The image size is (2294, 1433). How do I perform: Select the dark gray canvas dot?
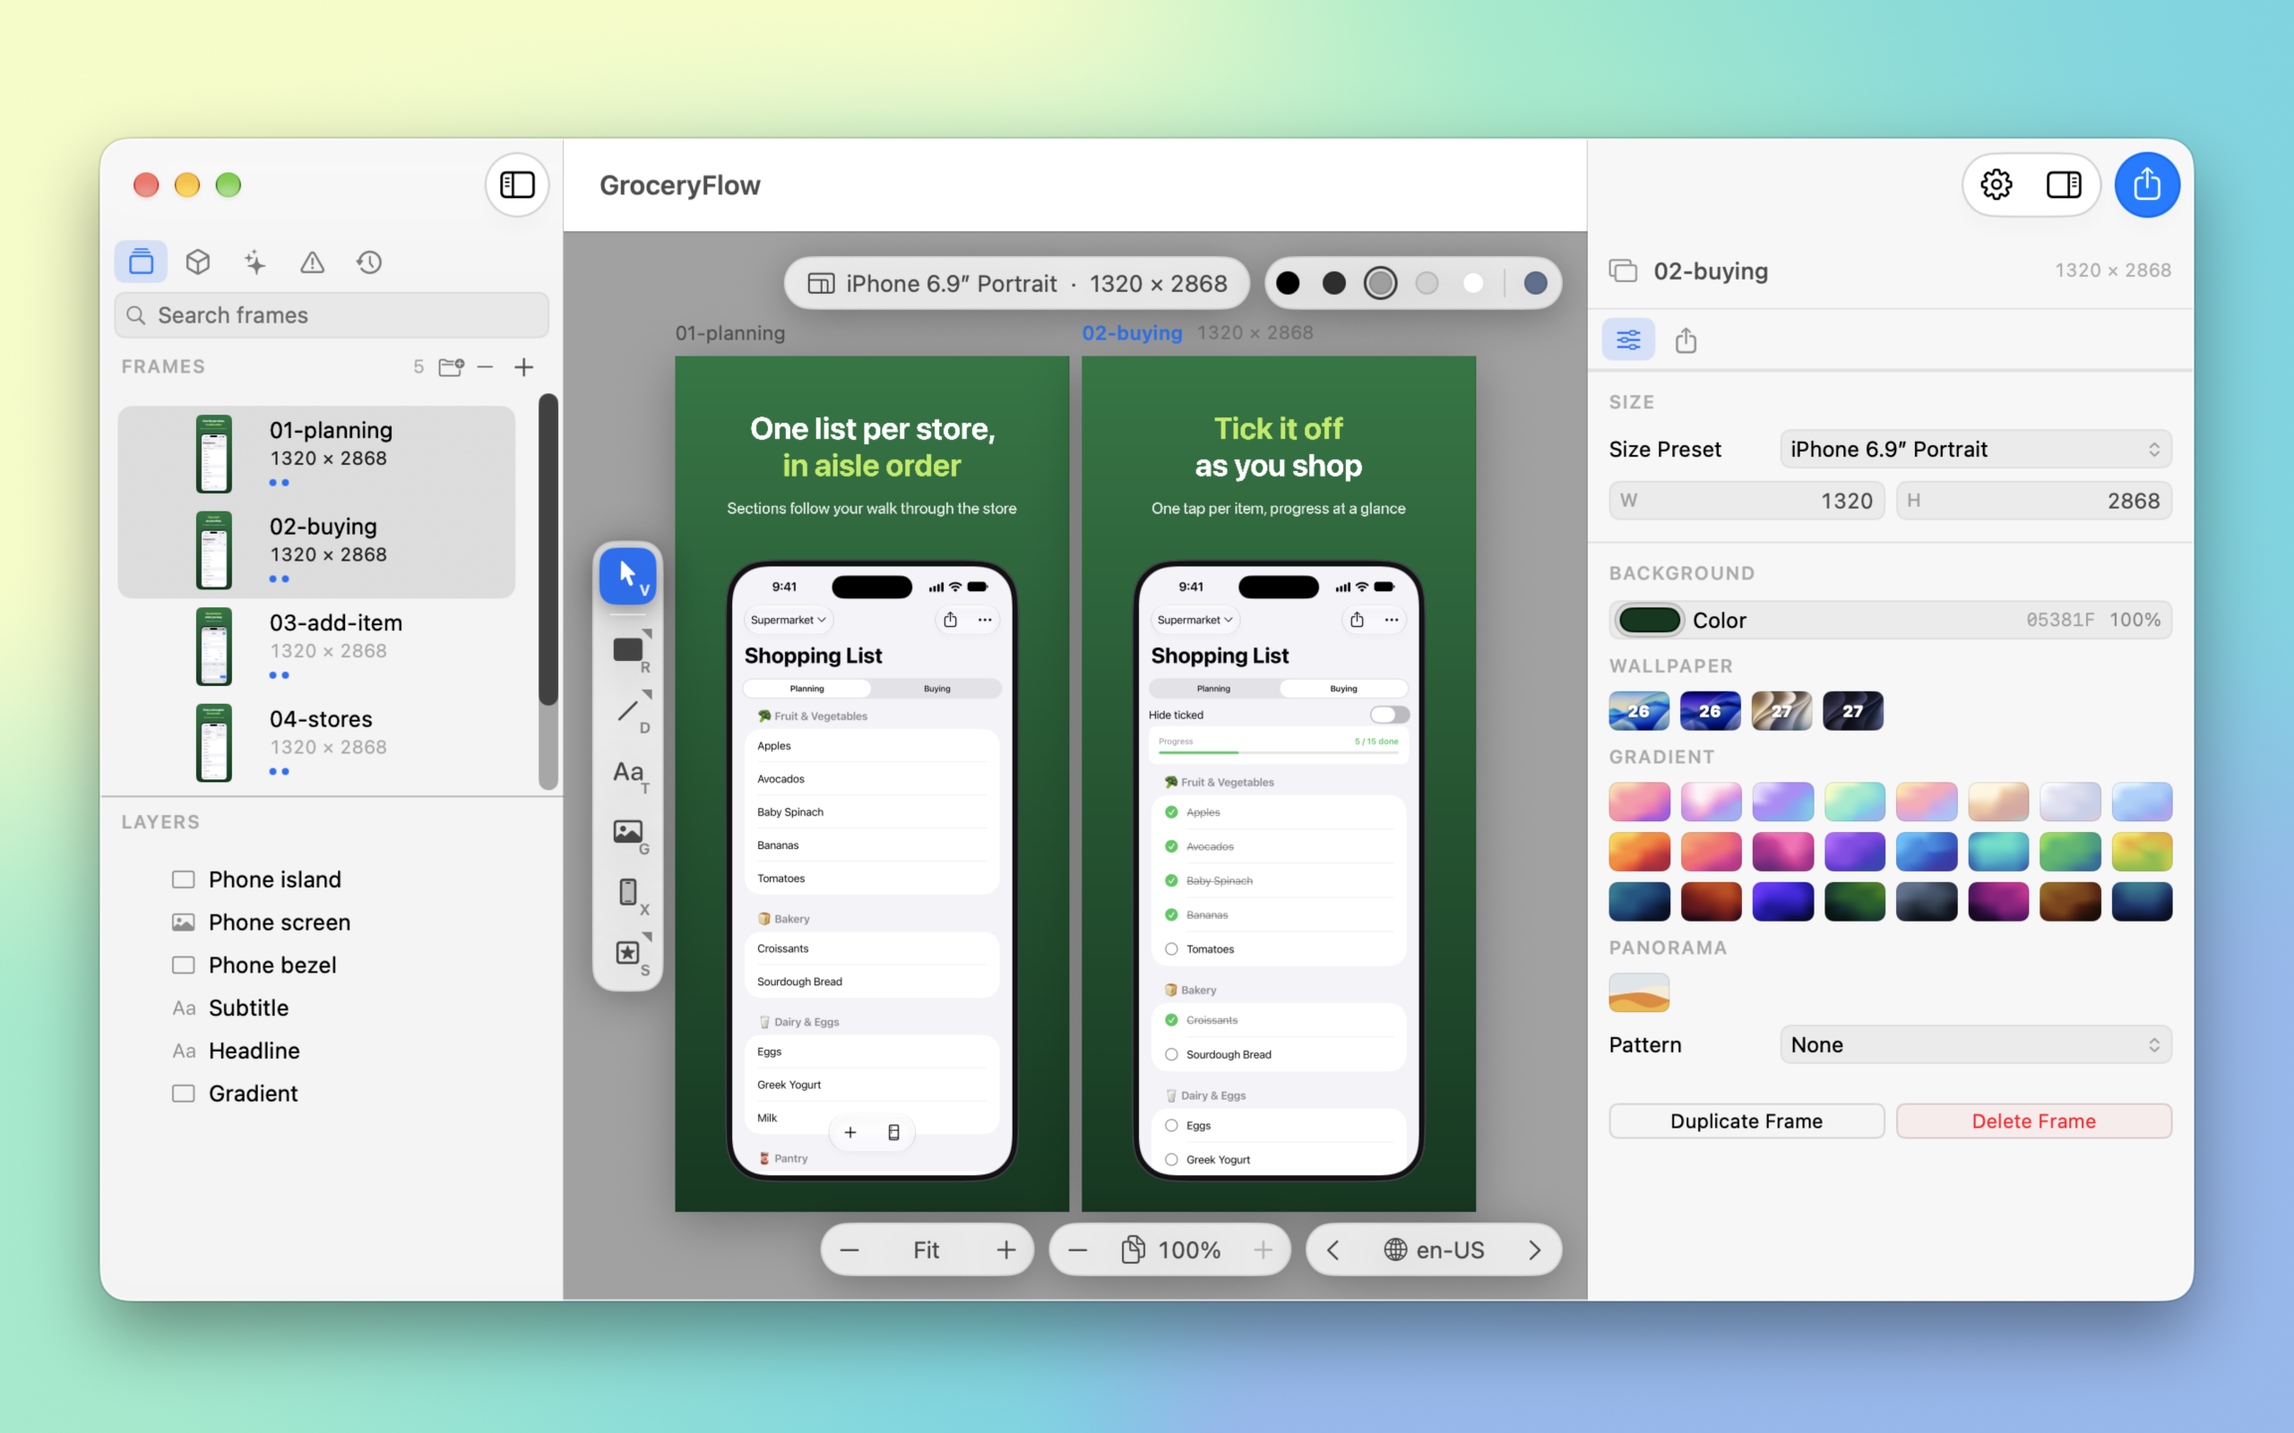click(1333, 282)
